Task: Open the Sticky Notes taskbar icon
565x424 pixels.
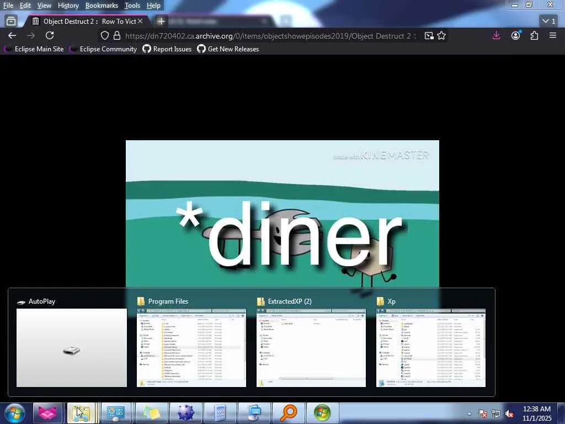Action: pyautogui.click(x=151, y=413)
